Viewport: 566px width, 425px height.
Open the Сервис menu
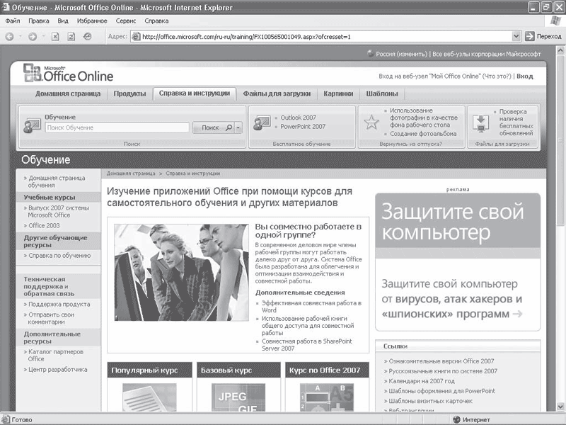[x=126, y=21]
